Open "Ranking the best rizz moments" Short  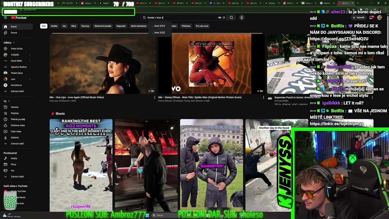coord(81,165)
